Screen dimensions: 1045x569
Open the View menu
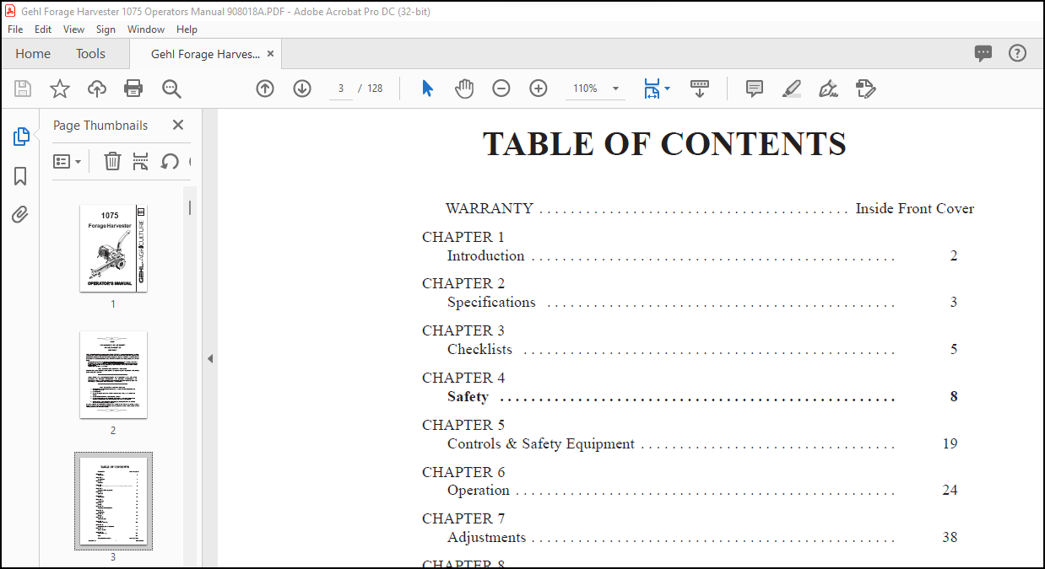73,29
